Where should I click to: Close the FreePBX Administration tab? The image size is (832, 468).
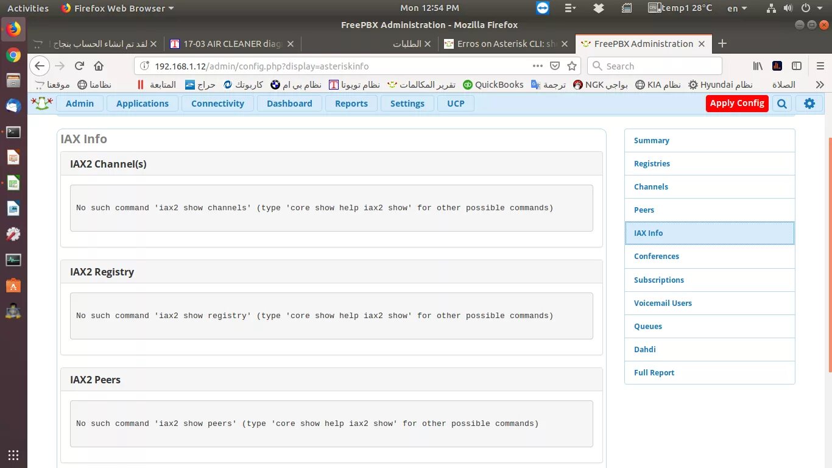pyautogui.click(x=702, y=44)
